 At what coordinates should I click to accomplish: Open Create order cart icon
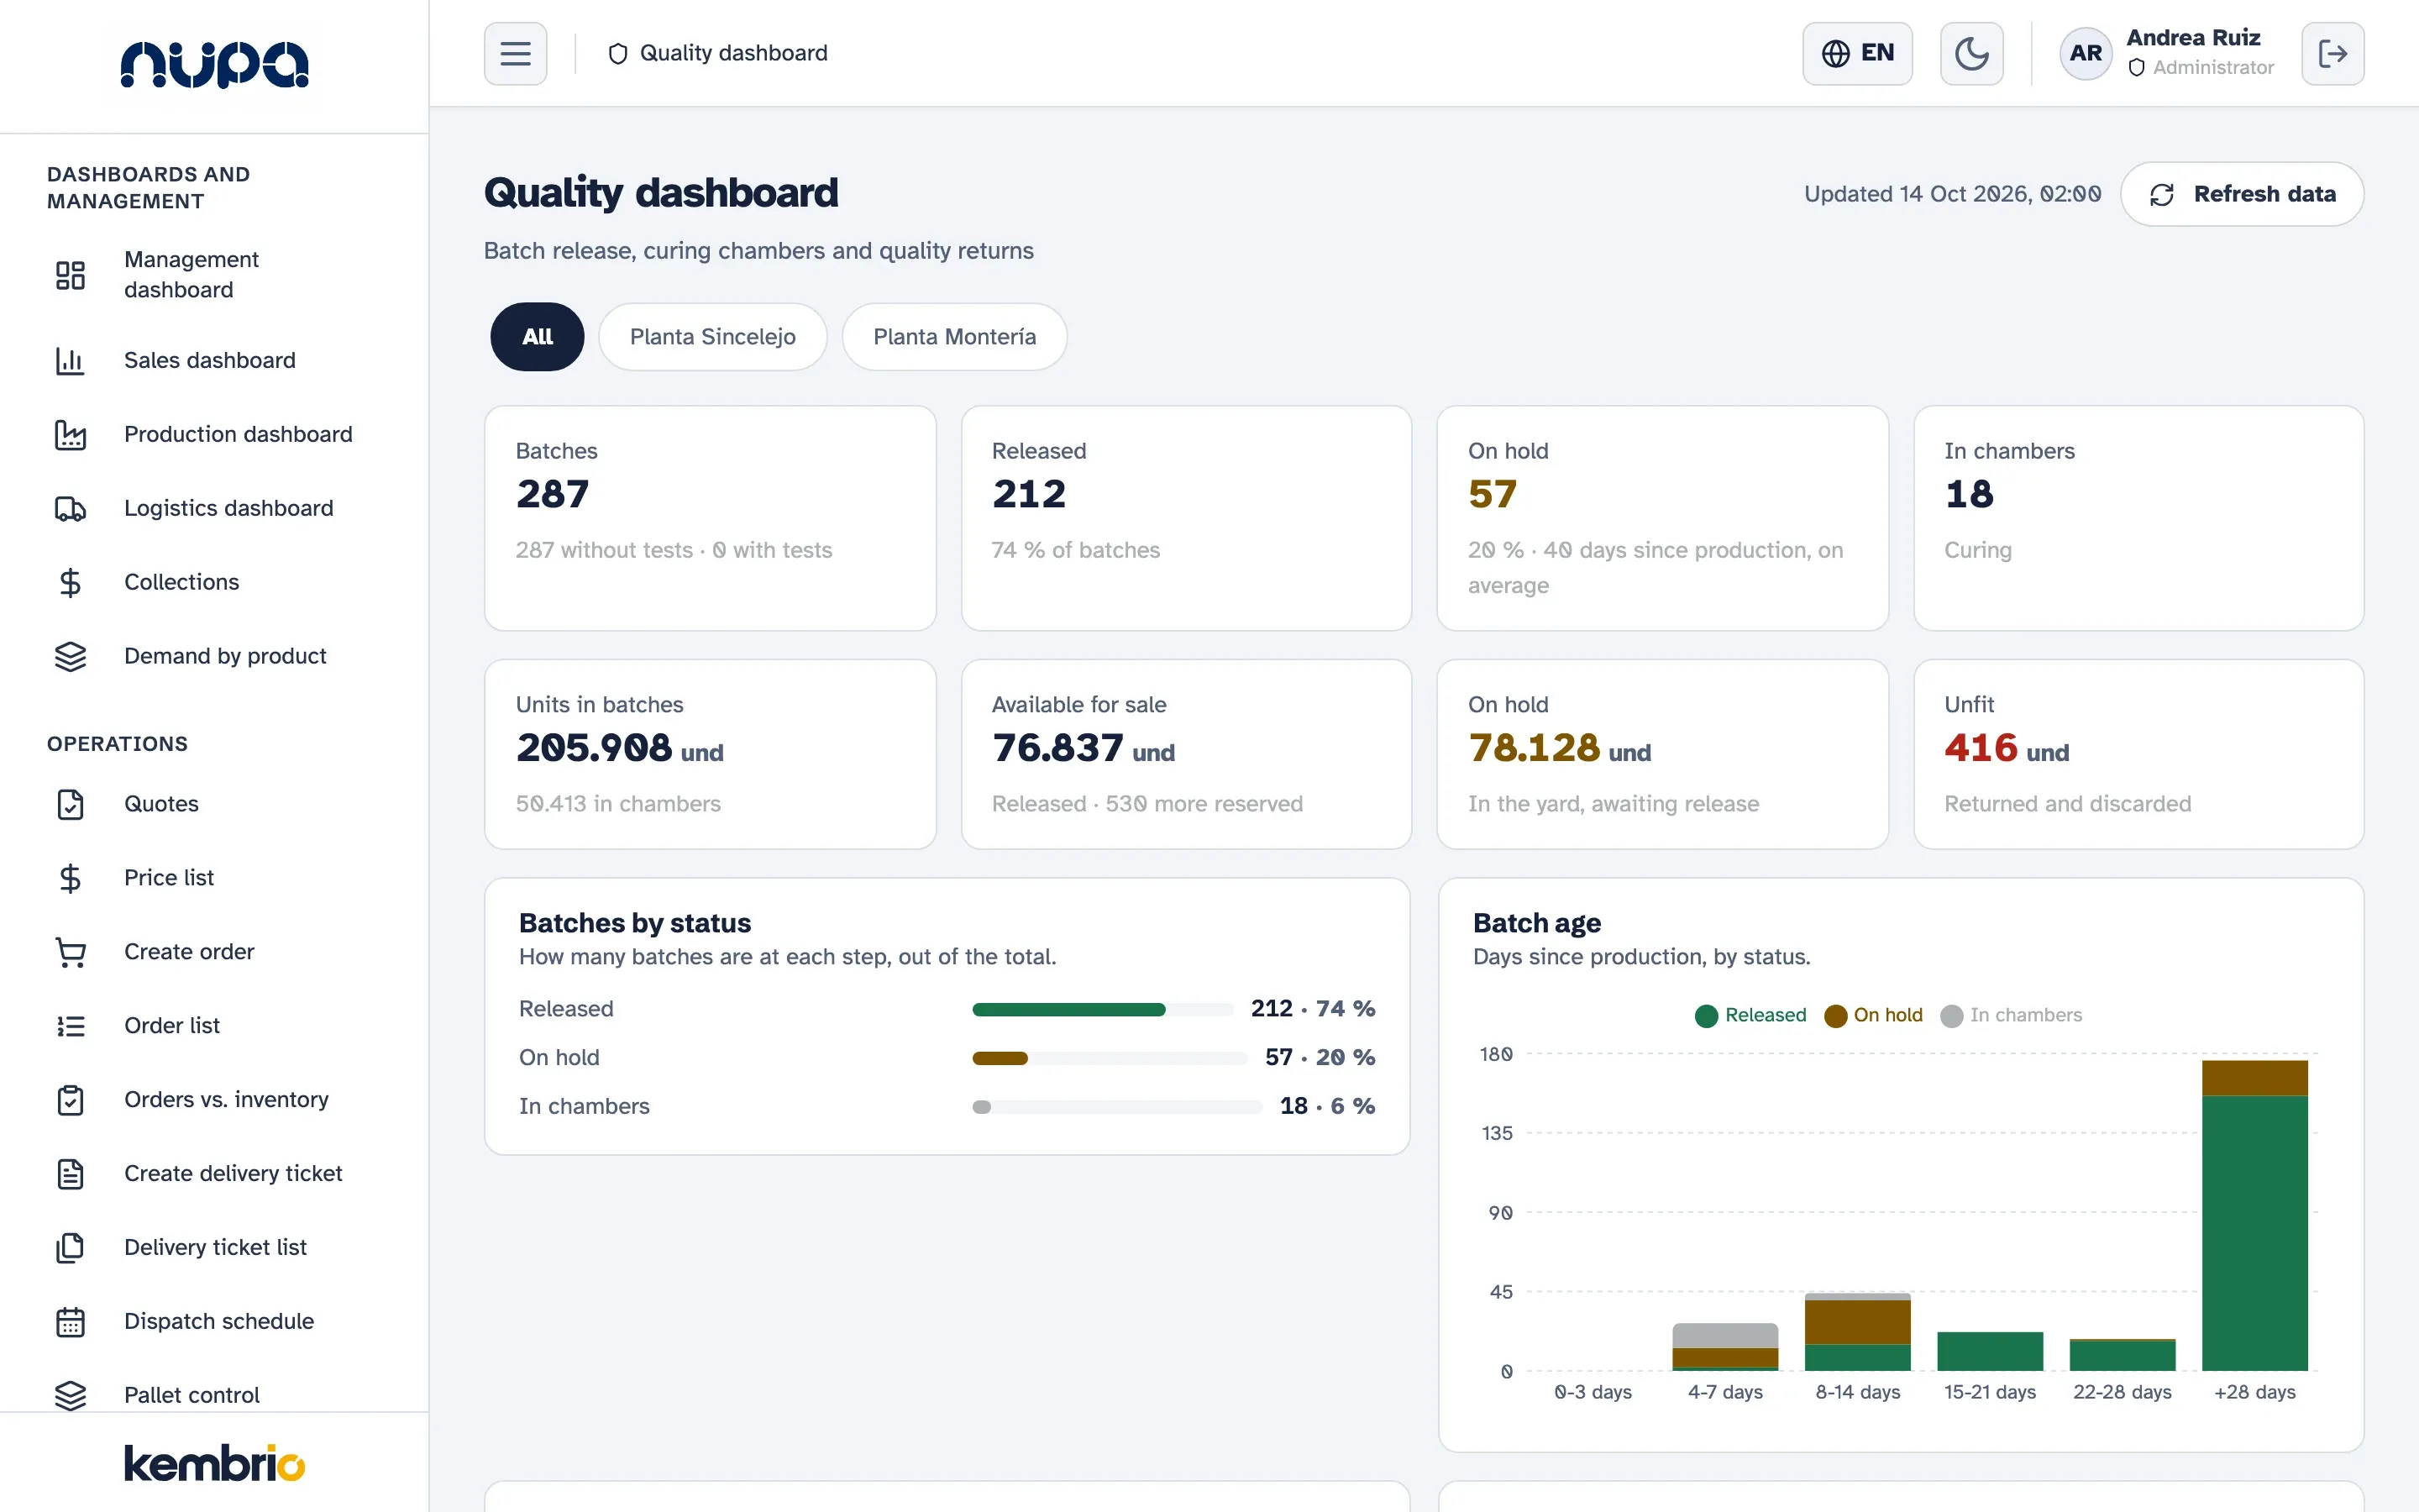pyautogui.click(x=70, y=952)
